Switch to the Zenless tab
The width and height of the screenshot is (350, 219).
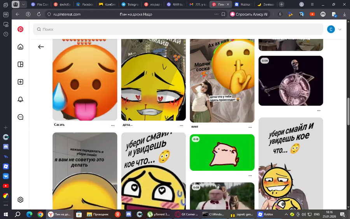266,4
